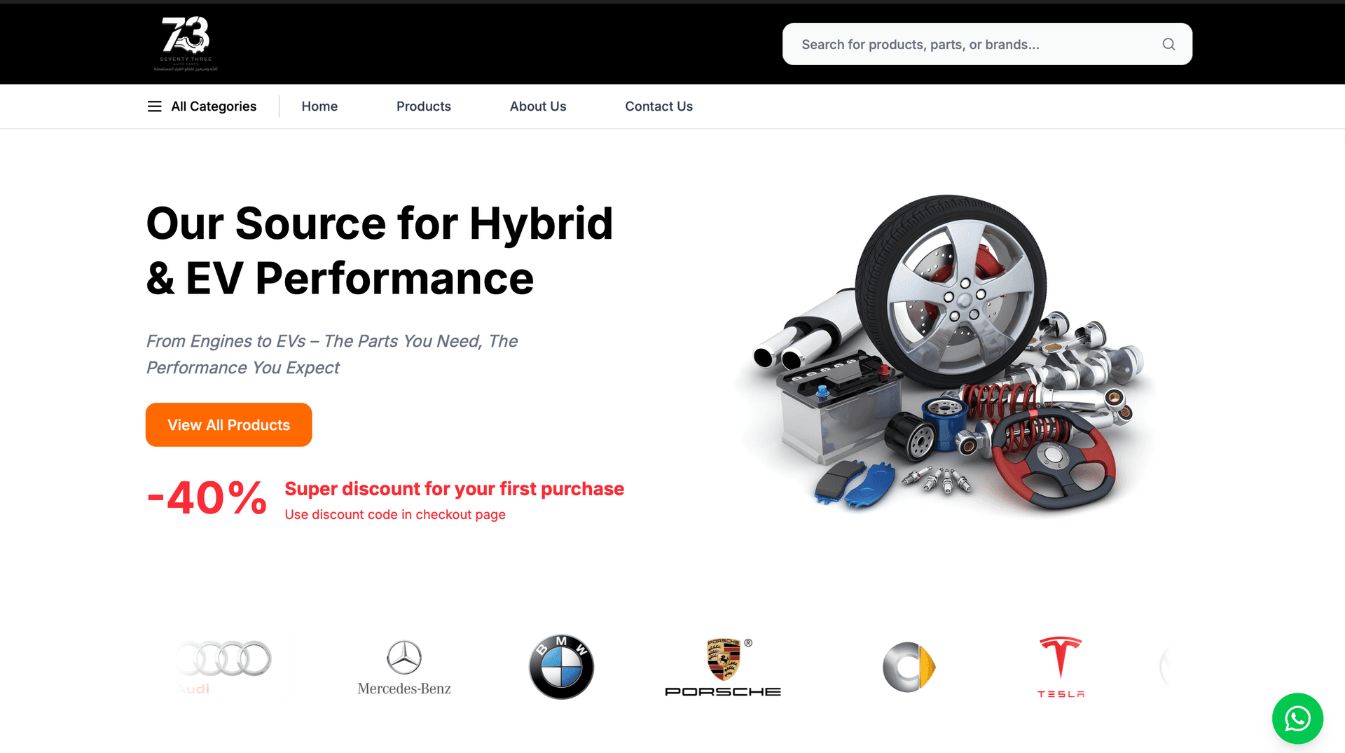Choose the BMW brand logo
The height and width of the screenshot is (753, 1345).
[x=561, y=667]
